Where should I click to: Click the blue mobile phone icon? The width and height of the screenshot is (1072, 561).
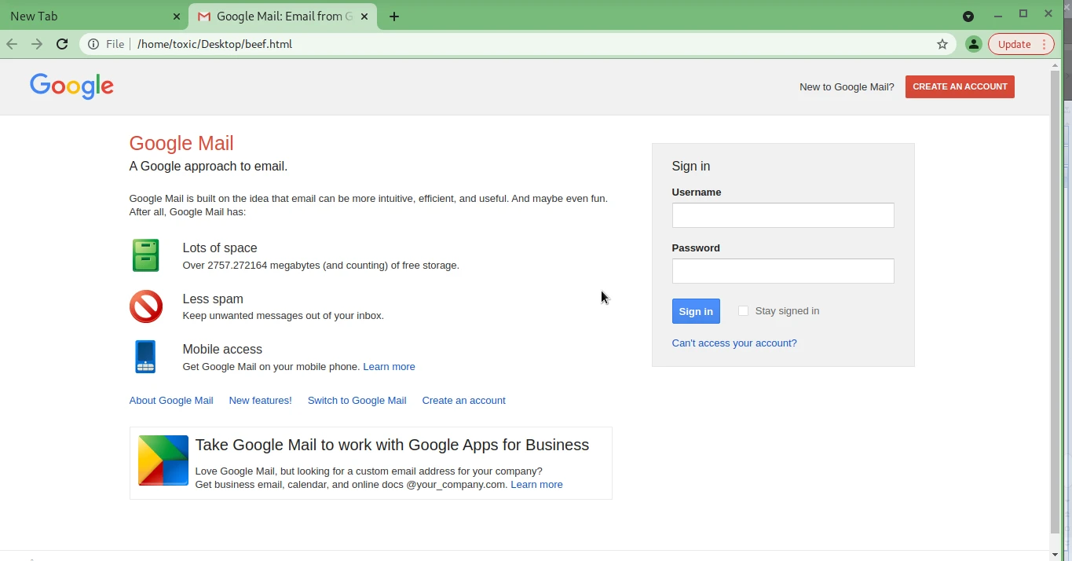(x=145, y=357)
